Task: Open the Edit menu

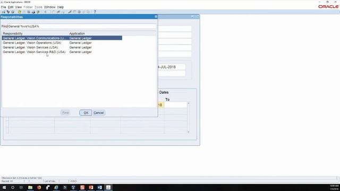Action: point(11,7)
